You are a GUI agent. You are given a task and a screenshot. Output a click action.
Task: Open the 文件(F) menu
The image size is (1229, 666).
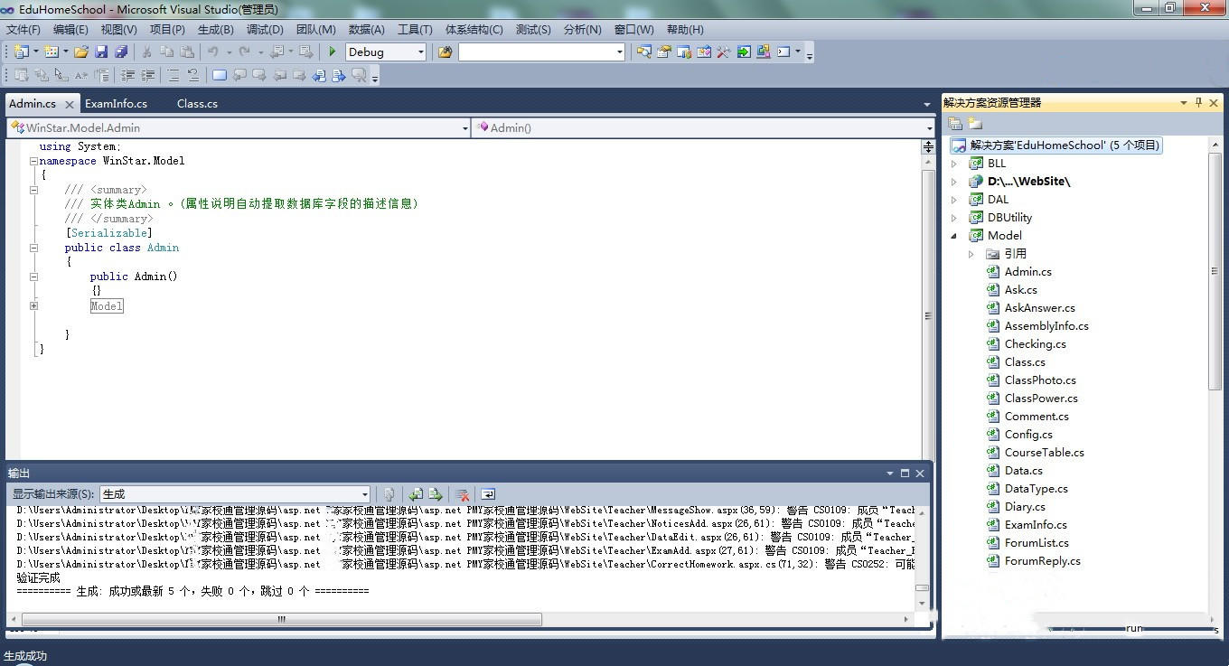click(23, 29)
